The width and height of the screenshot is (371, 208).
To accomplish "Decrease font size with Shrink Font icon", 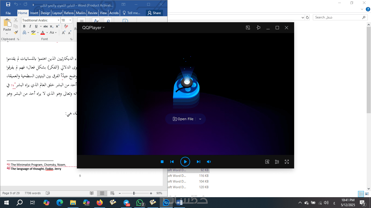I will (70, 32).
